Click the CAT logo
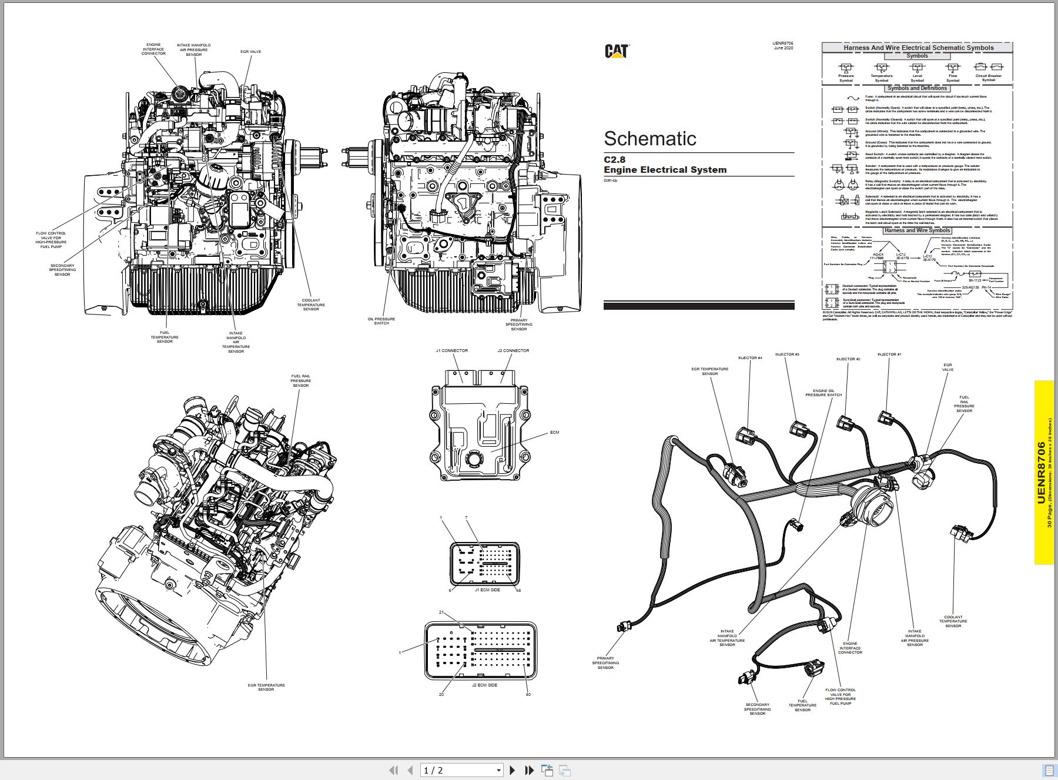The height and width of the screenshot is (780, 1058). pos(617,51)
